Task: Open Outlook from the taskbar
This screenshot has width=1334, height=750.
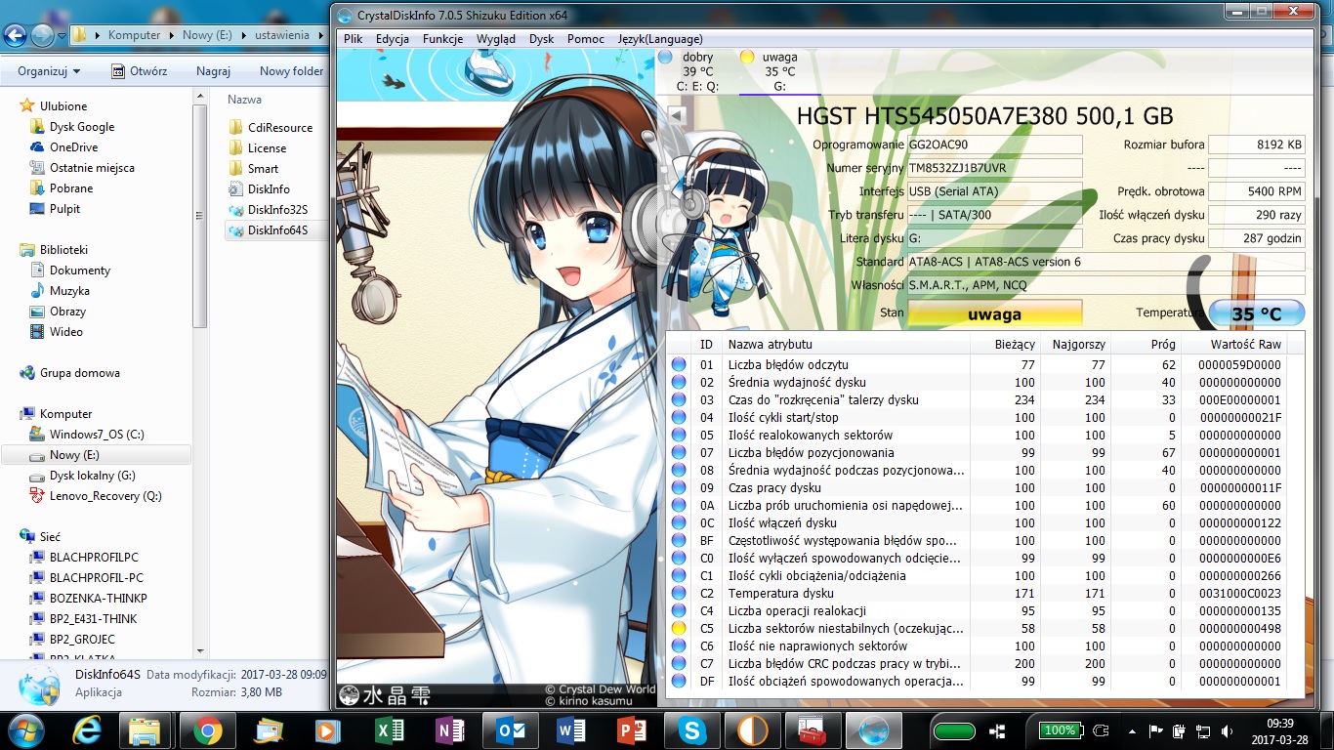Action: tap(511, 730)
